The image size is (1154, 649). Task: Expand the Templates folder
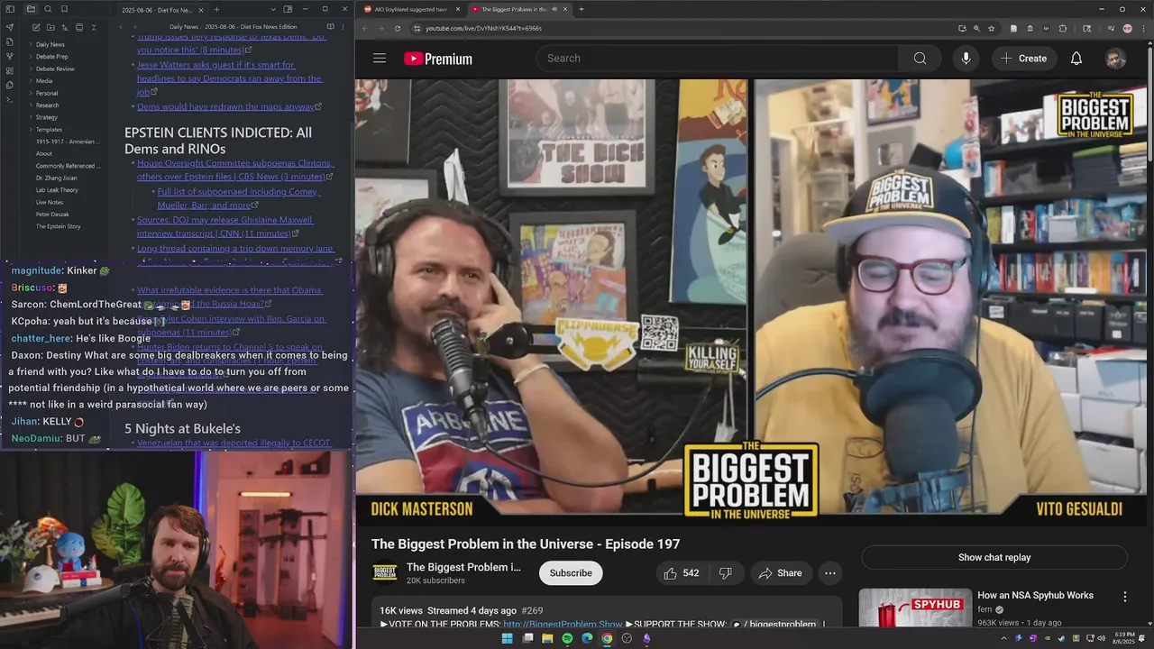point(49,130)
